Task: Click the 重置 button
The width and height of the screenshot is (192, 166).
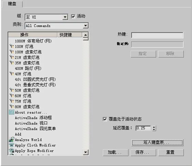Action: [x=171, y=153]
